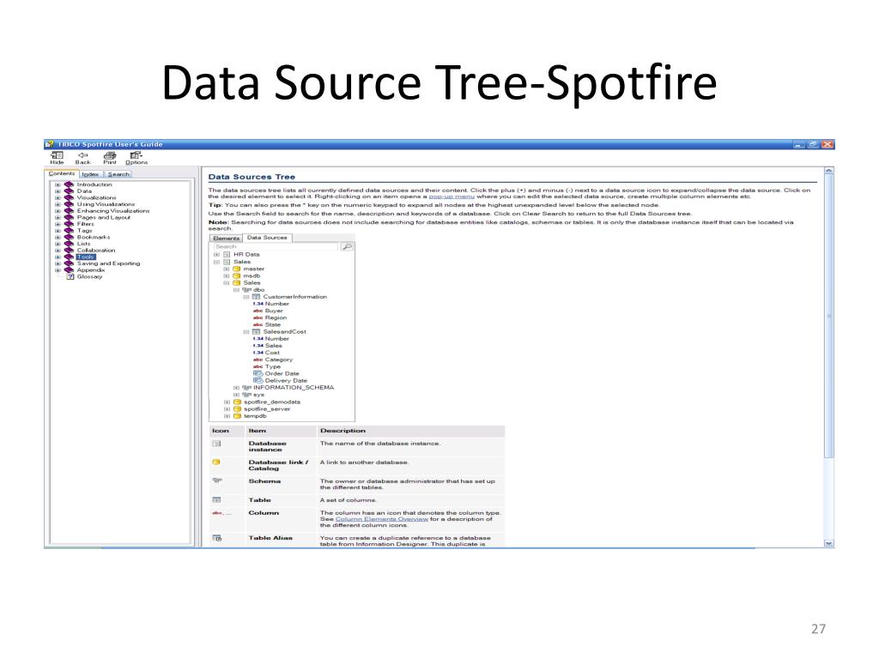Expand the HR Data node
The width and height of the screenshot is (879, 659).
[x=216, y=254]
